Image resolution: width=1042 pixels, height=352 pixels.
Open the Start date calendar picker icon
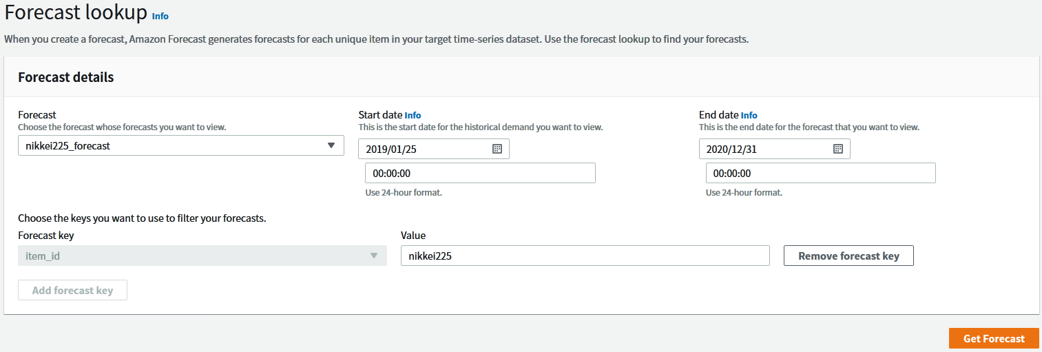point(497,149)
